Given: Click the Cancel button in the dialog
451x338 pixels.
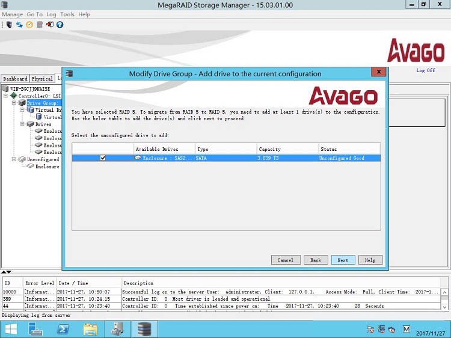Looking at the screenshot, I should [286, 260].
